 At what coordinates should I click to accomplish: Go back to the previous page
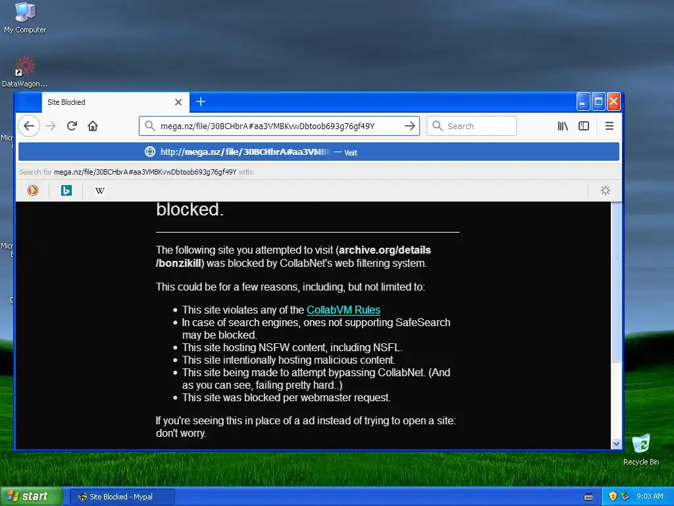pos(29,126)
